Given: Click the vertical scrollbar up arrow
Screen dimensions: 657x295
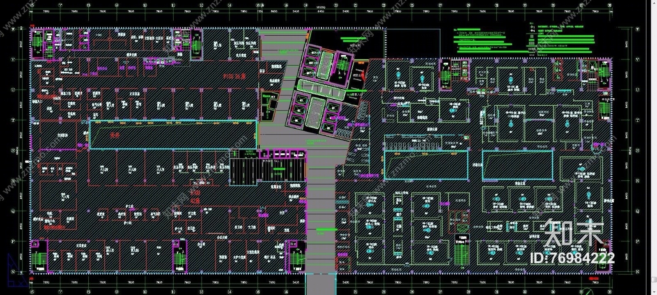Looking at the screenshot, I should (x=654, y=3).
